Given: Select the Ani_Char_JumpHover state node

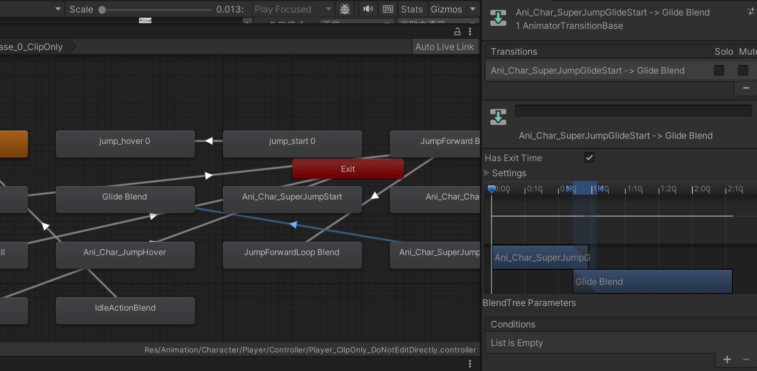Looking at the screenshot, I should 125,255.
